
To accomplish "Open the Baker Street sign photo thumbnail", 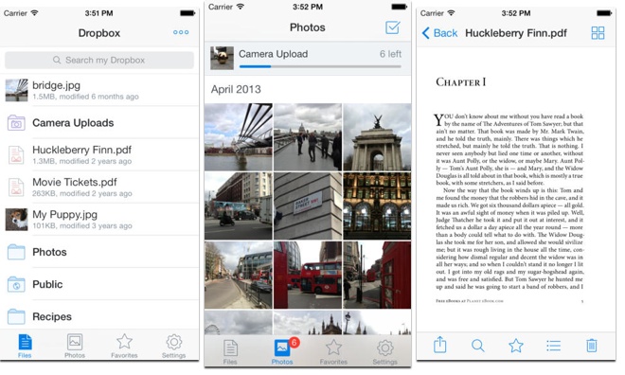I will pos(308,206).
